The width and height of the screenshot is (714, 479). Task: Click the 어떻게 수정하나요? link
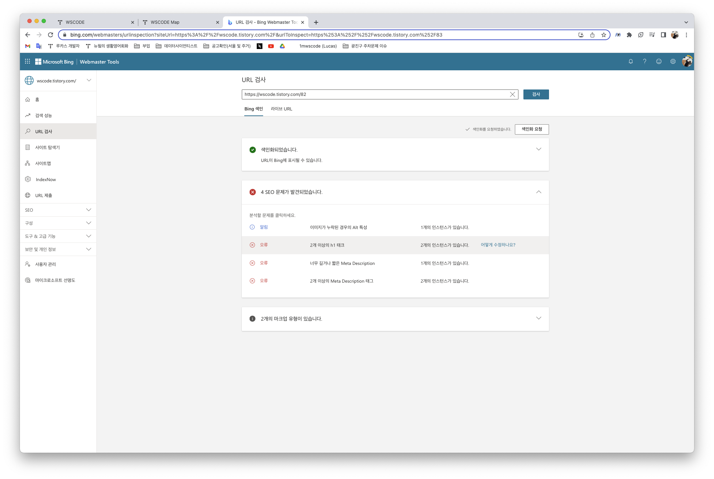point(498,245)
